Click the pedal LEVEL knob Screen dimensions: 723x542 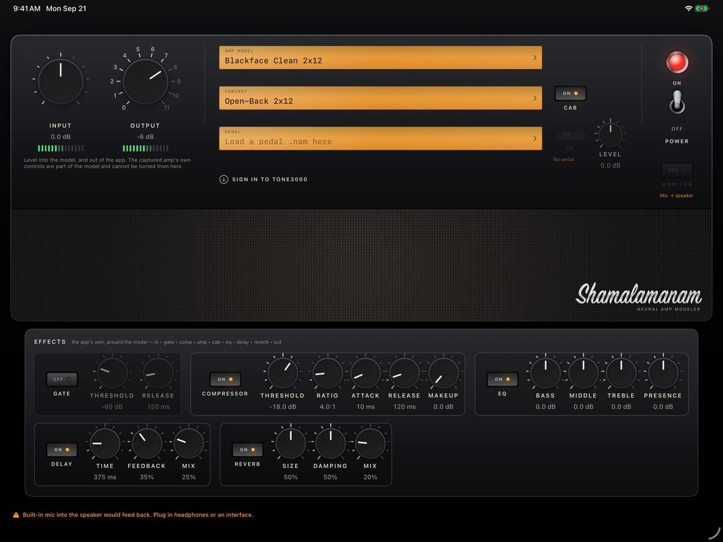pos(610,134)
